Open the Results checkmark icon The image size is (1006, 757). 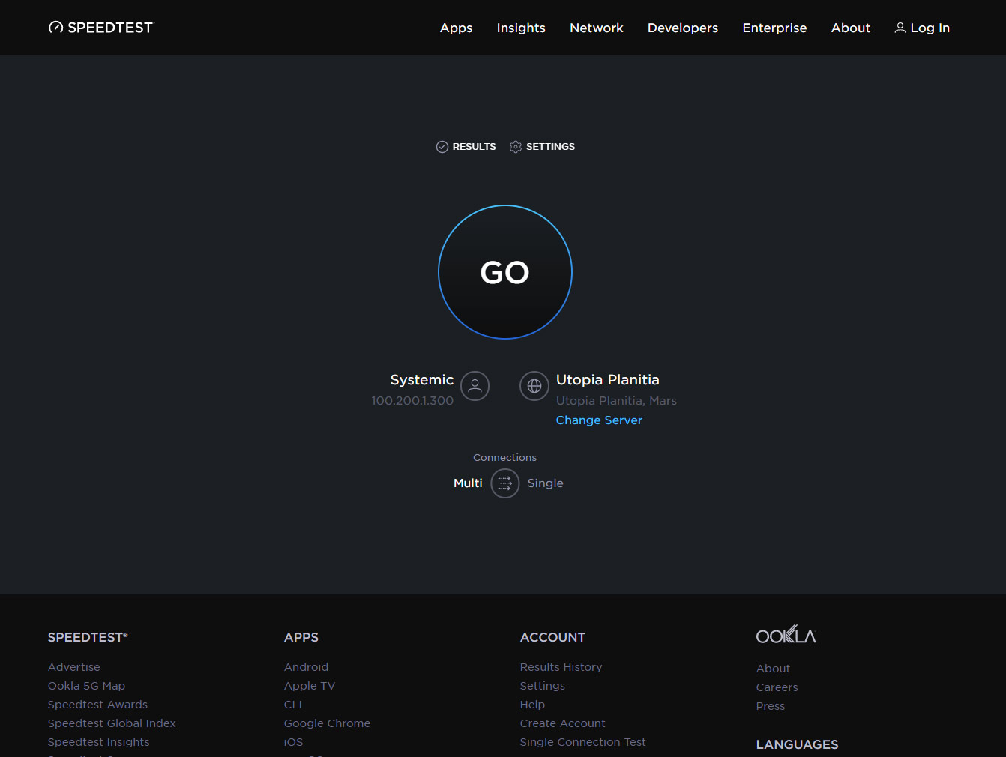coord(442,147)
